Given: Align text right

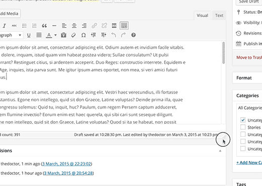Looking at the screenshot, I should (84, 26).
